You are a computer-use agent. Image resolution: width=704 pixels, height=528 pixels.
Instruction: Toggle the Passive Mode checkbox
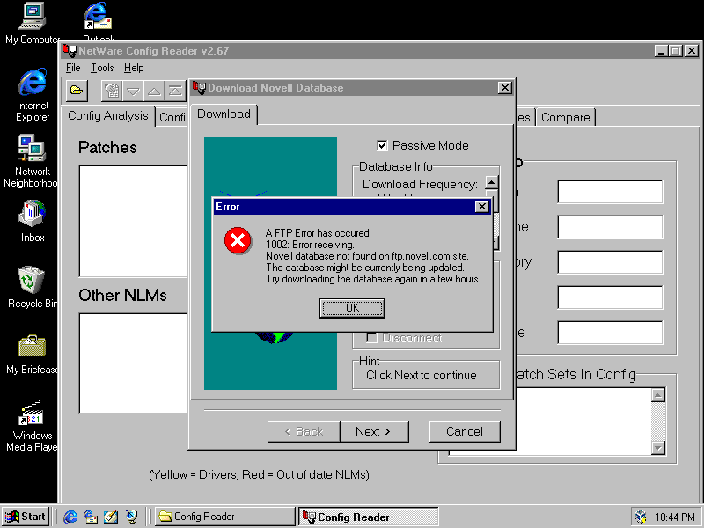point(382,145)
